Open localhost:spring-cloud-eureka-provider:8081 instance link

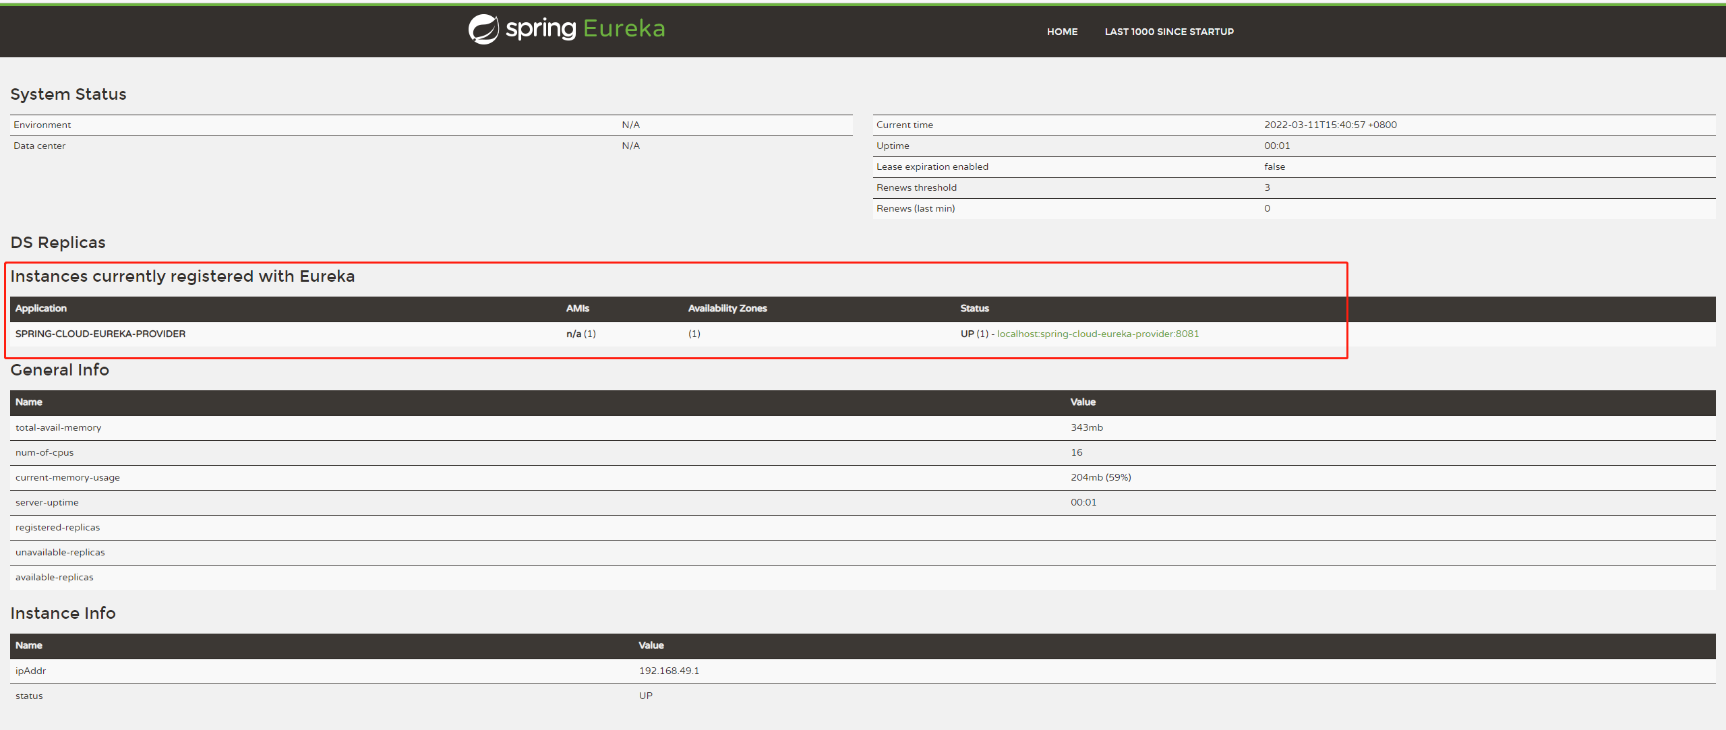point(1098,334)
